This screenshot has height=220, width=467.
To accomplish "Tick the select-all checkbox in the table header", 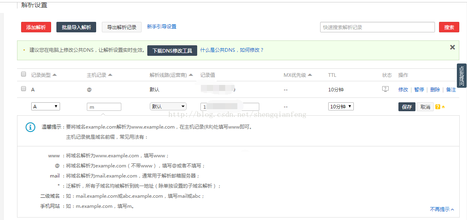I will [24, 74].
